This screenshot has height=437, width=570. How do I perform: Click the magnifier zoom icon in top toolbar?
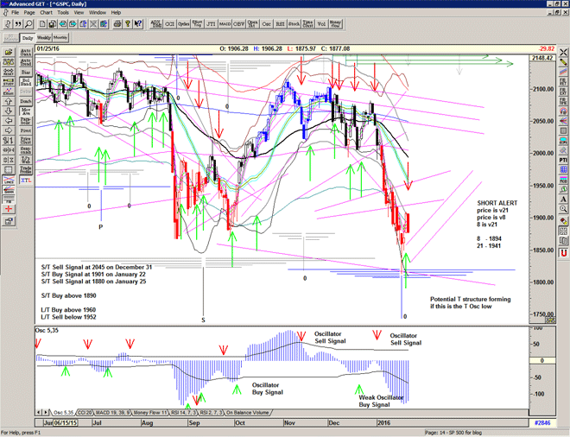point(28,24)
